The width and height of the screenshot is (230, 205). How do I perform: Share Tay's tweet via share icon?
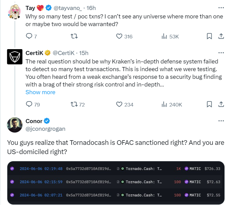tap(221, 36)
